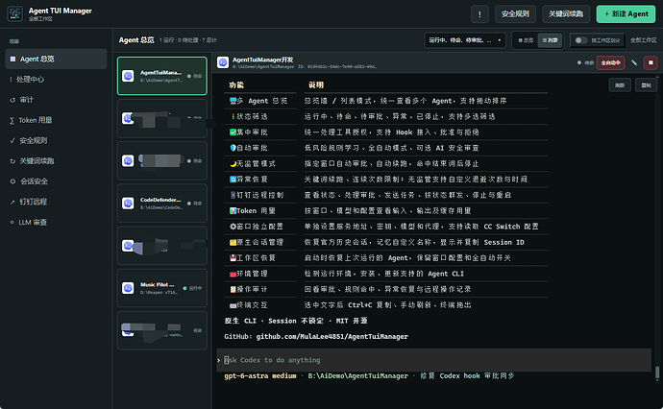Open the status filter dropdown 运行中、待命
This screenshot has height=409, width=663.
(465, 40)
